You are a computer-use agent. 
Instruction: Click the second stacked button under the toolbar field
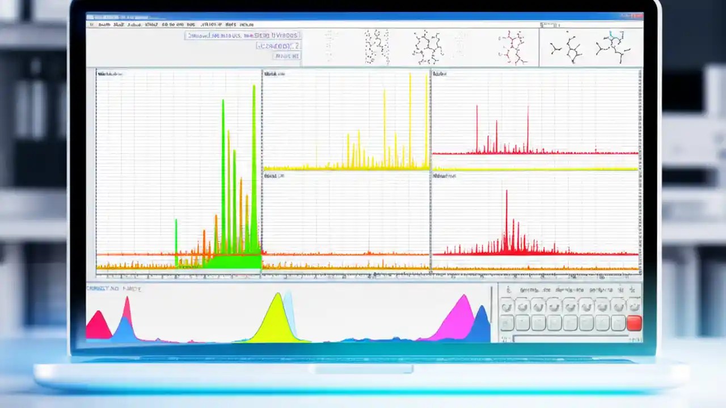(x=286, y=56)
